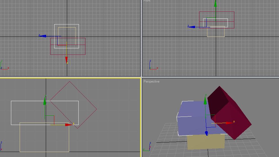Click red X-axis arrow in top-left viewport
Screen dimensions: 279x157
tap(66, 60)
